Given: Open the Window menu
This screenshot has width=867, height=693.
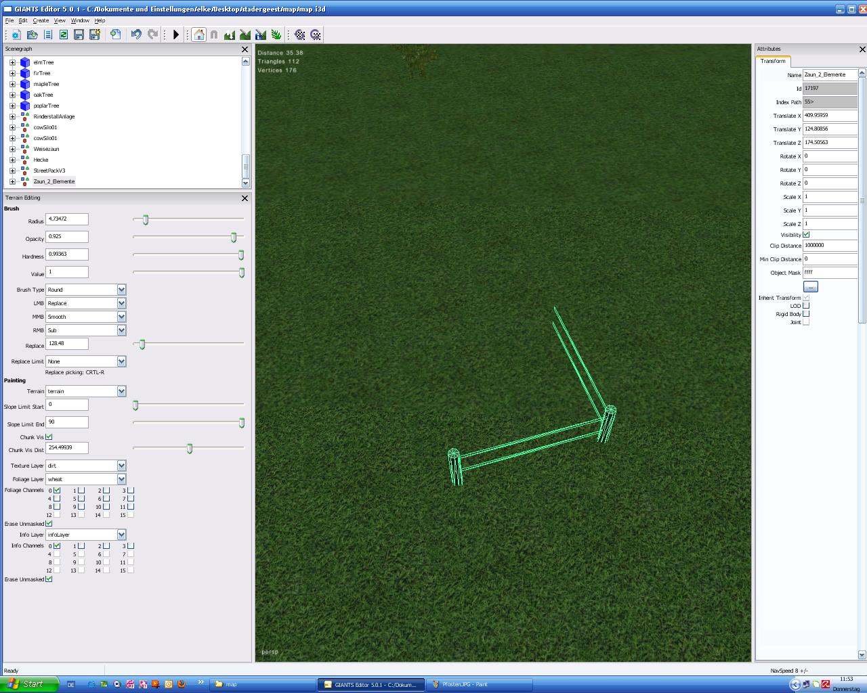Looking at the screenshot, I should click(80, 20).
